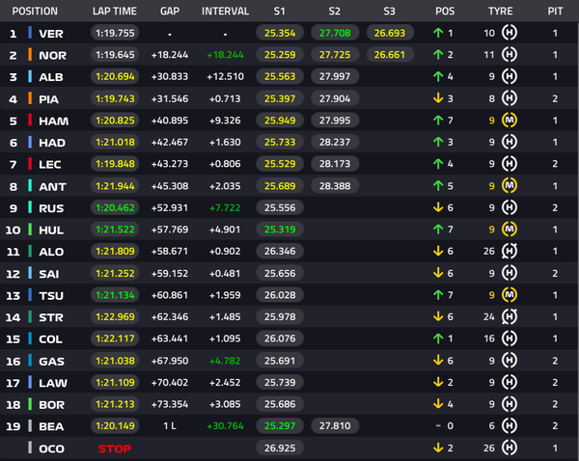Image resolution: width=579 pixels, height=461 pixels.
Task: Click Ocon's red STOP status
Action: coord(115,448)
